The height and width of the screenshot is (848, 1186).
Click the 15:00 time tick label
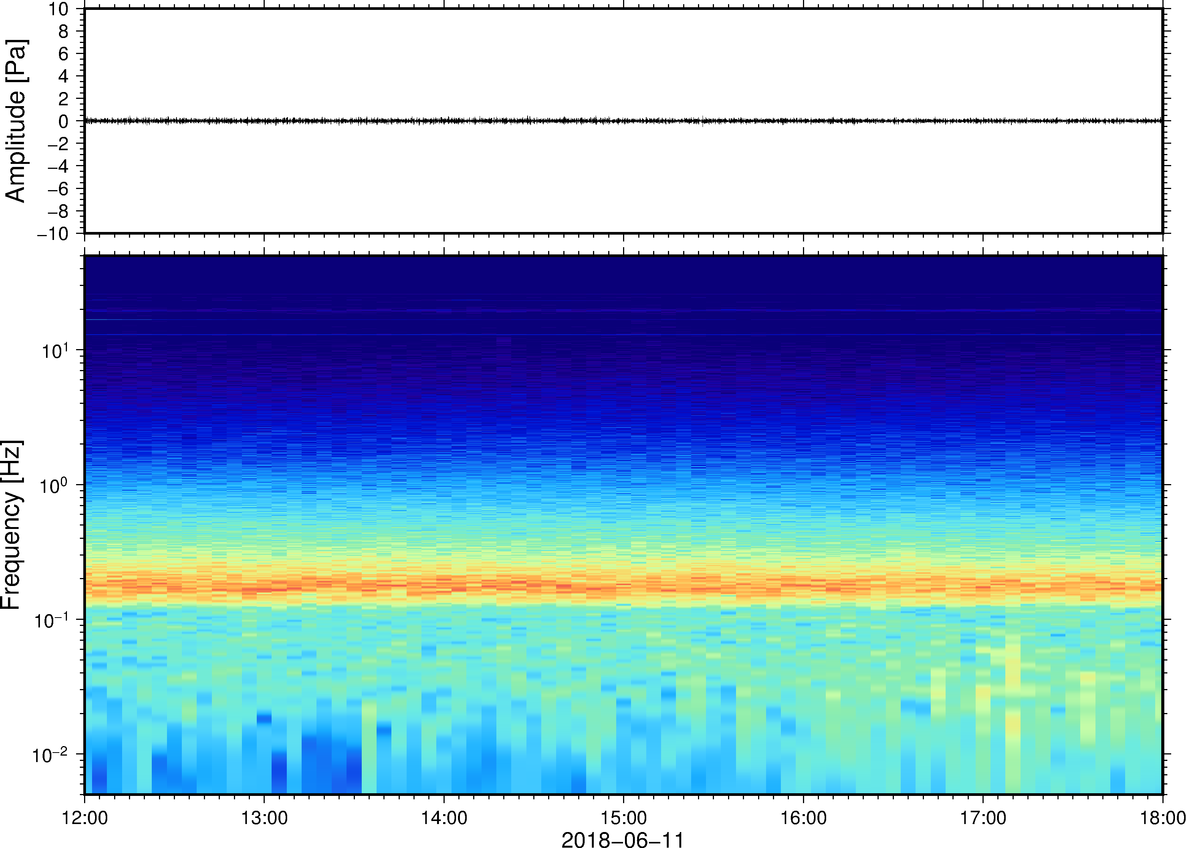click(x=623, y=818)
